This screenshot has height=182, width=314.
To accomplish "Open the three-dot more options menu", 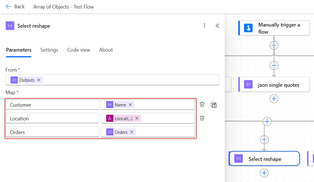I will [204, 26].
